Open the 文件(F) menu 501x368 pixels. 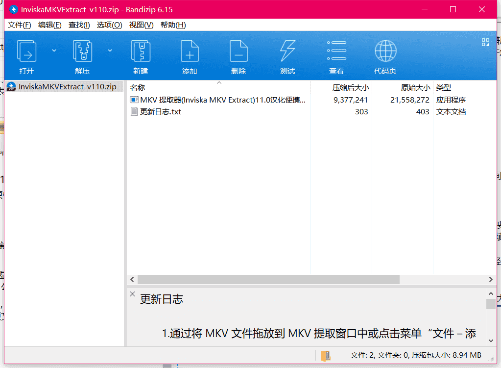(20, 25)
